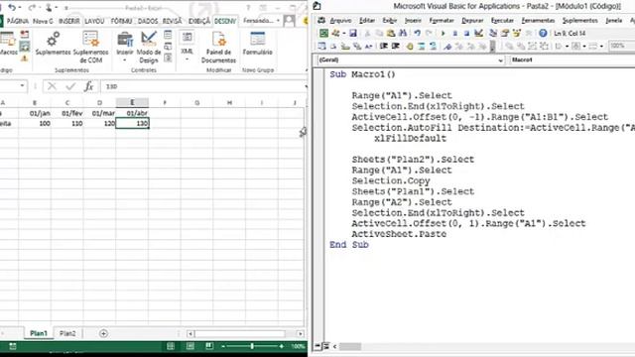Open Executar menu in VBA editor
The image size is (635, 357).
click(502, 20)
